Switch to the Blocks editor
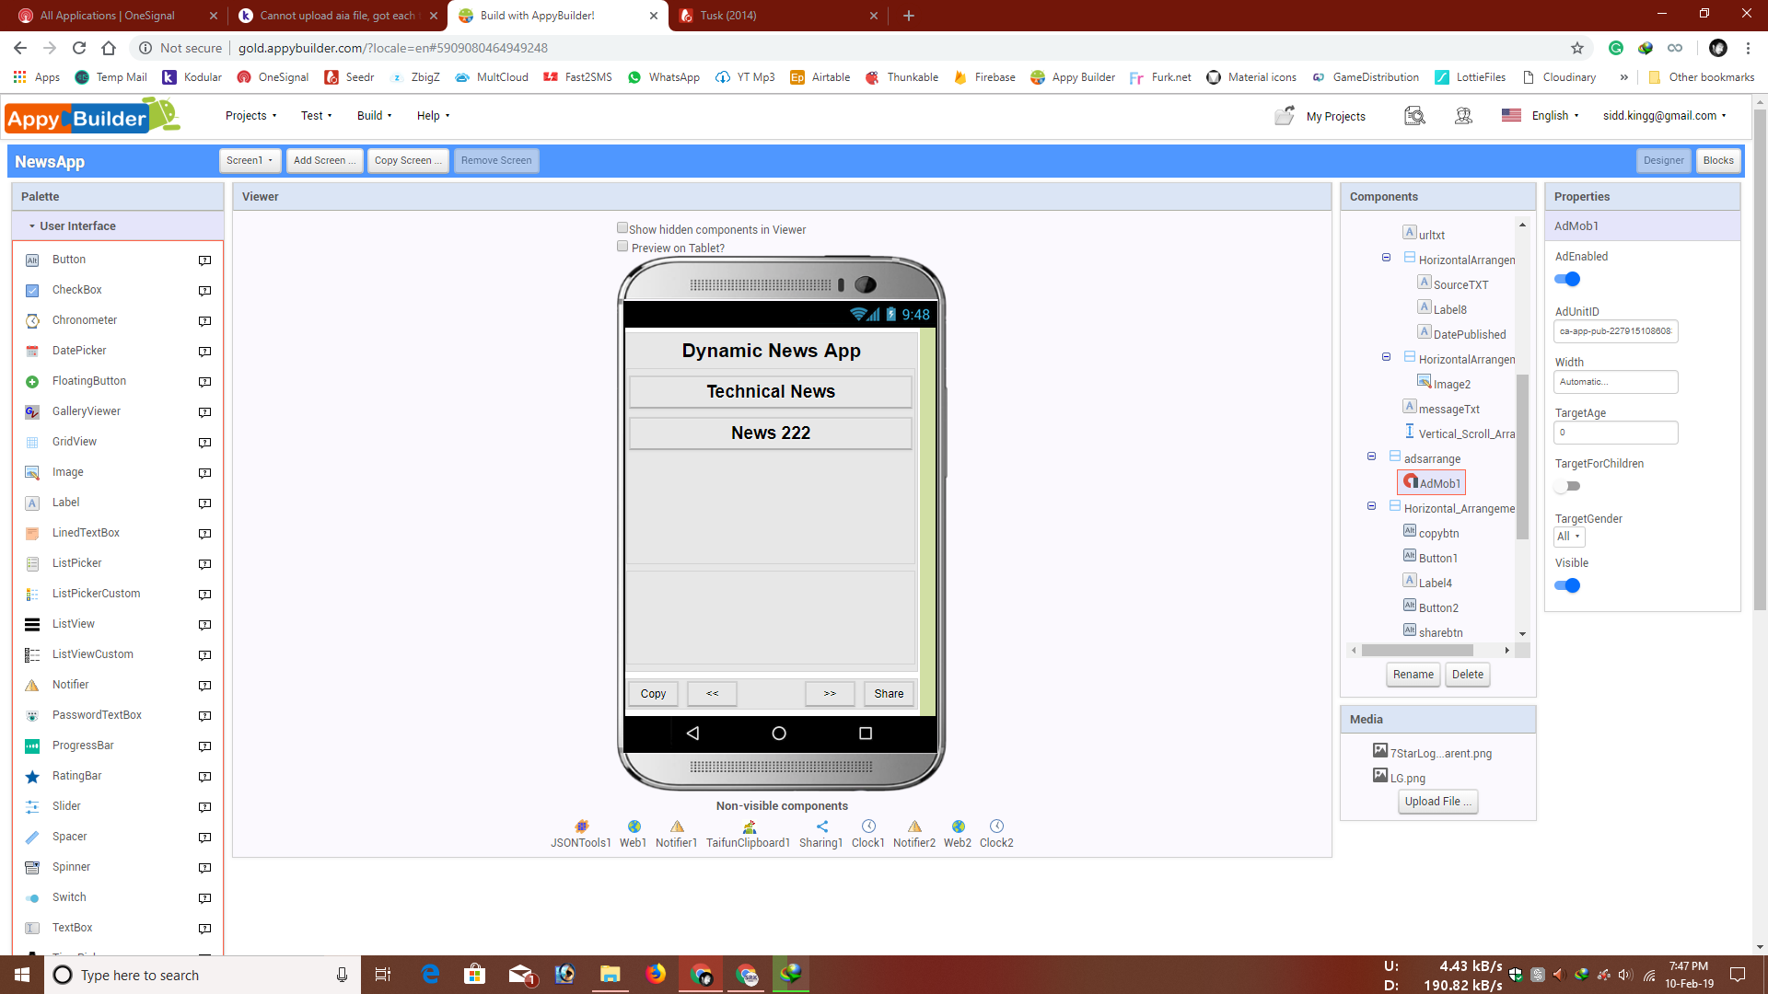This screenshot has height=994, width=1768. click(x=1717, y=160)
